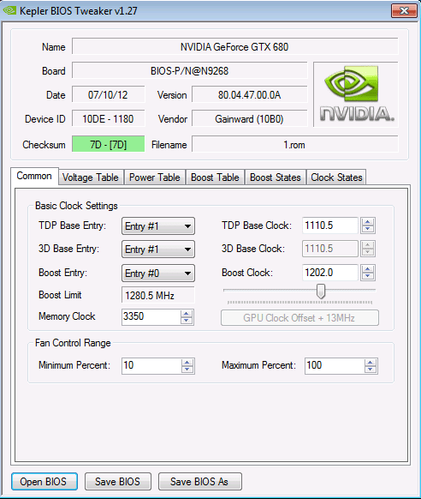Image resolution: width=421 pixels, height=499 pixels.
Task: Click the Device ID field 10DE - 1180
Action: coord(109,118)
